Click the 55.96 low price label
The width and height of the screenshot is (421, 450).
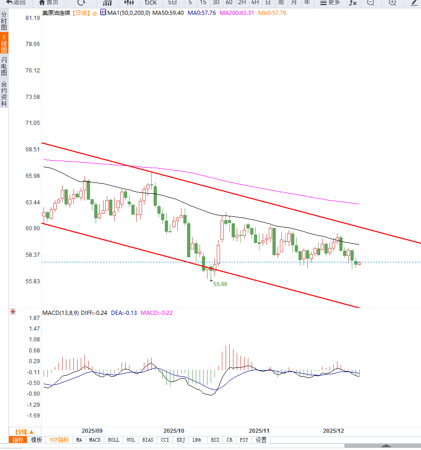click(x=220, y=284)
